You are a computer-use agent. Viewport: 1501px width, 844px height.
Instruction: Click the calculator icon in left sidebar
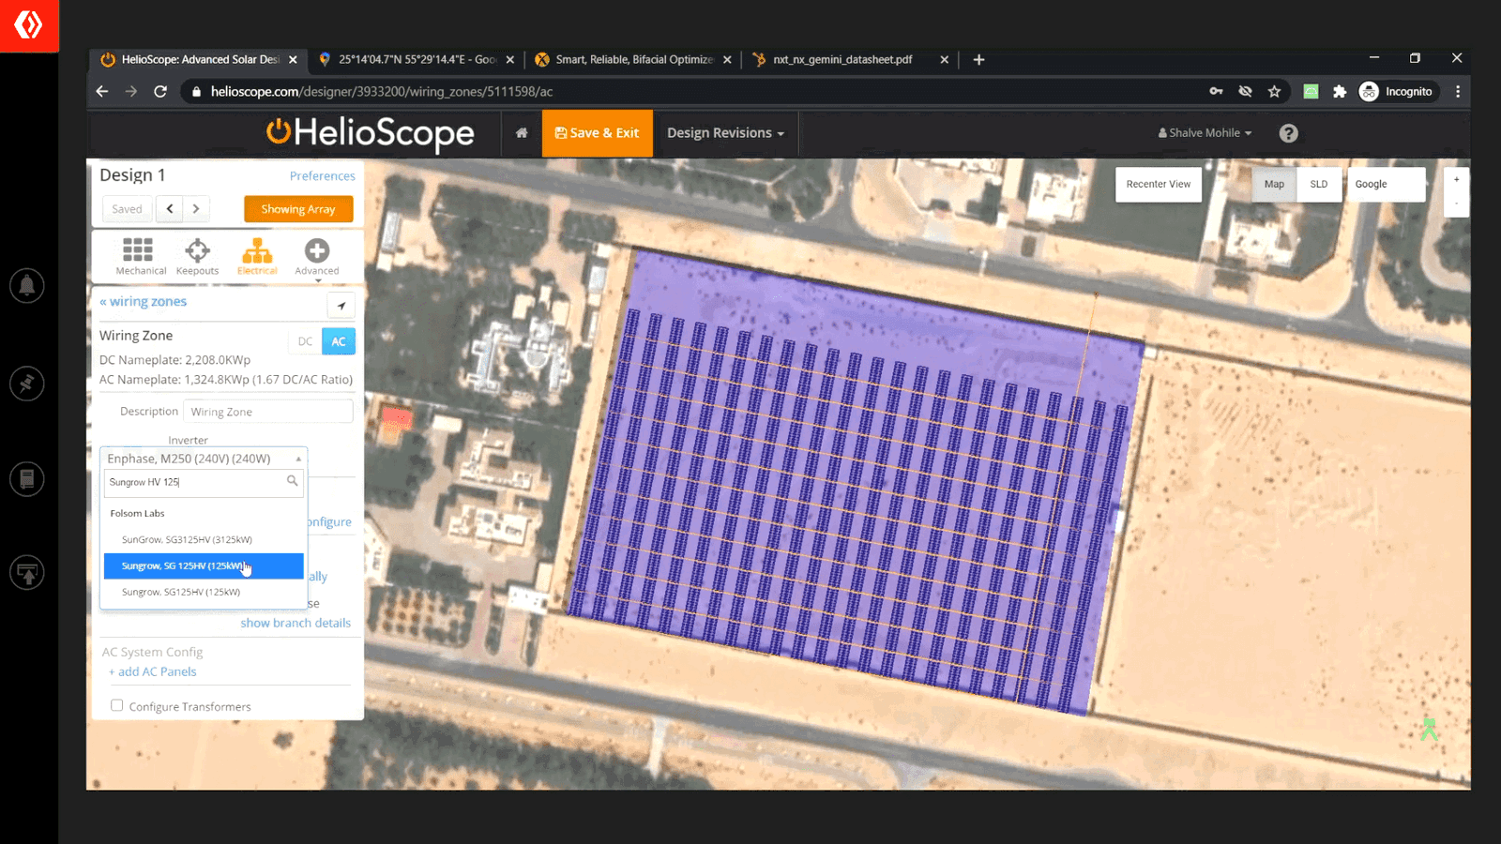click(x=27, y=479)
